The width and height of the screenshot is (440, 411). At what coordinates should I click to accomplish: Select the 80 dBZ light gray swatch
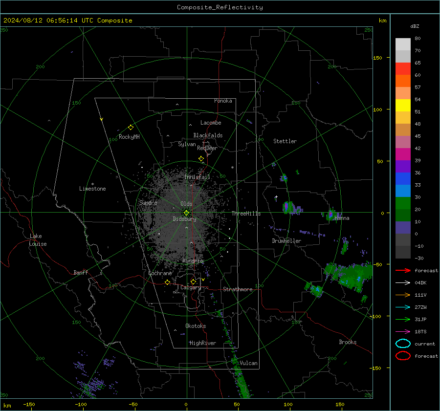click(x=403, y=44)
